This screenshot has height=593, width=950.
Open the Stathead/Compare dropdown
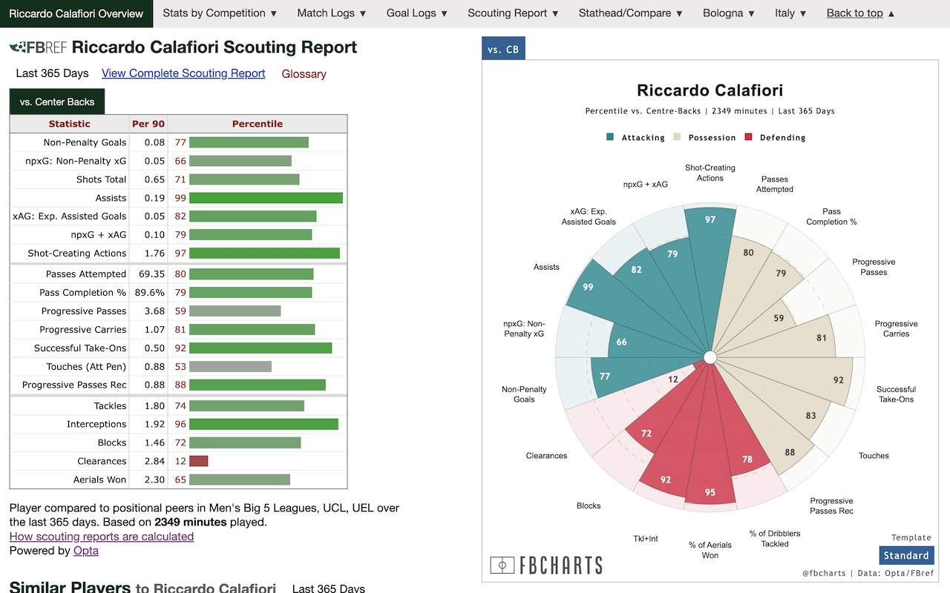(630, 13)
